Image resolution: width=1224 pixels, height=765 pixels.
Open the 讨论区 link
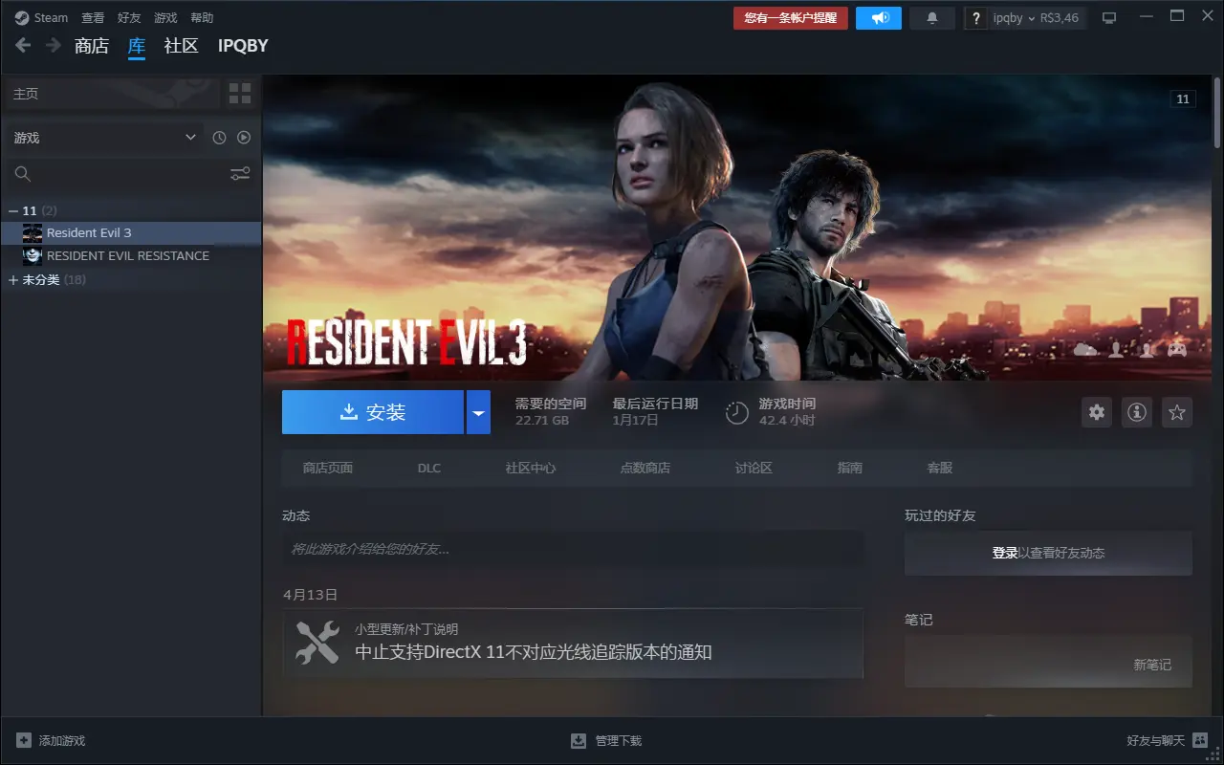[754, 468]
